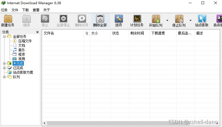Select the 队列 tree label
The width and height of the screenshot is (222, 127).
pyautogui.click(x=16, y=77)
